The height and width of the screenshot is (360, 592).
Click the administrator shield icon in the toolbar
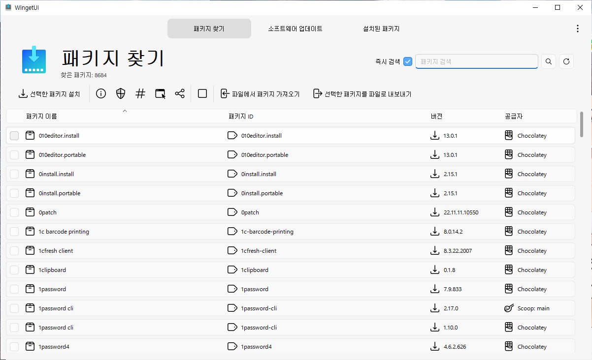click(x=120, y=93)
